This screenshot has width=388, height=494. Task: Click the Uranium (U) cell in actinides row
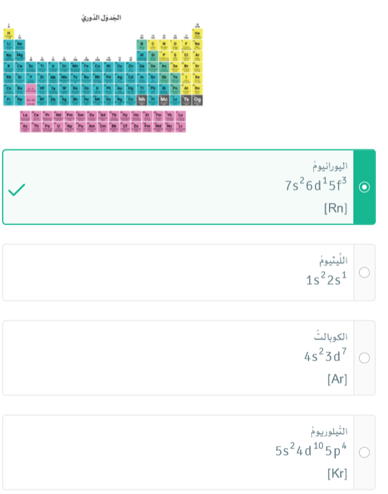click(x=58, y=126)
